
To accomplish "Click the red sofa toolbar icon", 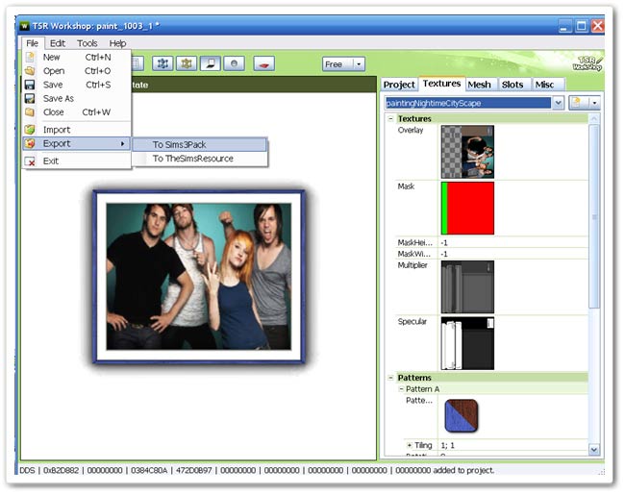I will 264,63.
